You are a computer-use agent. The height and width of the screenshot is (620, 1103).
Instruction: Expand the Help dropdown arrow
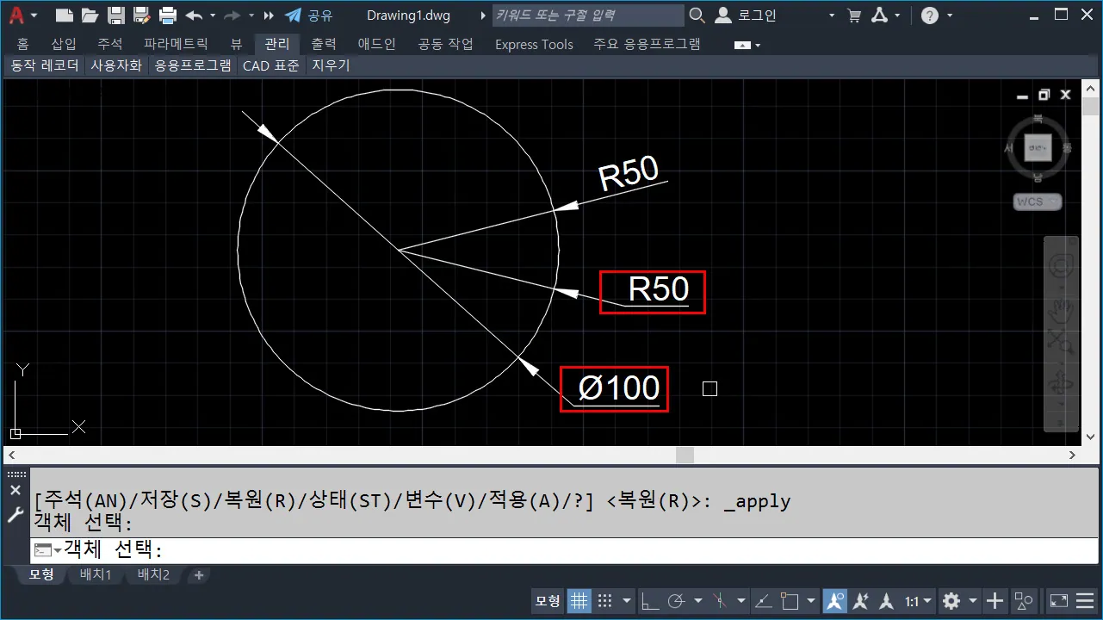[x=950, y=15]
